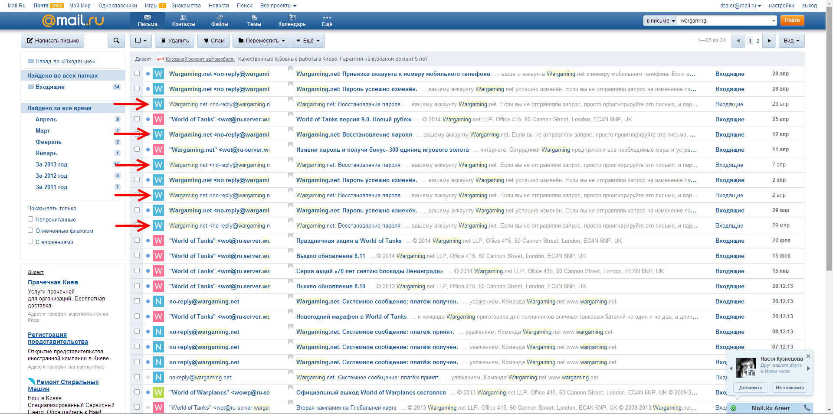The width and height of the screenshot is (833, 414).
Task: Click the Удалить trash button
Action: coord(174,41)
